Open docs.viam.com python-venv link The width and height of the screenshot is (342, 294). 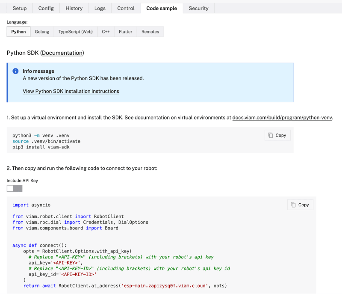(x=282, y=118)
